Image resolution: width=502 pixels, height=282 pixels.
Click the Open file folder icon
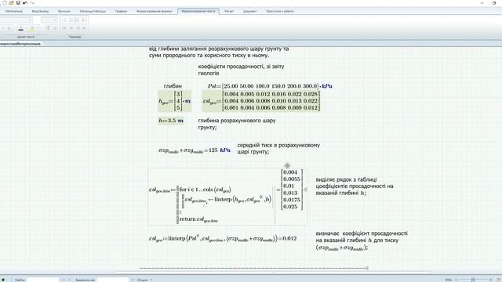[x=11, y=2]
